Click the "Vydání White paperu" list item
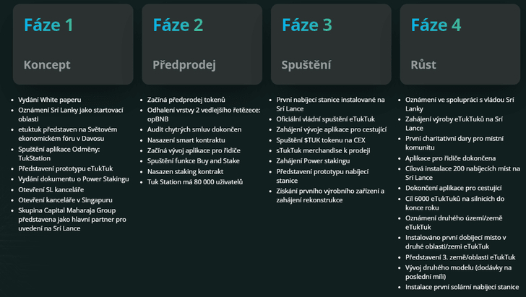 [50, 100]
